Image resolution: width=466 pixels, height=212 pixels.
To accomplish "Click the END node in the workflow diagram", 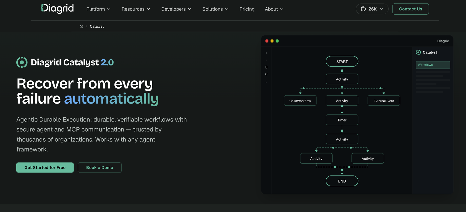I will pyautogui.click(x=342, y=181).
